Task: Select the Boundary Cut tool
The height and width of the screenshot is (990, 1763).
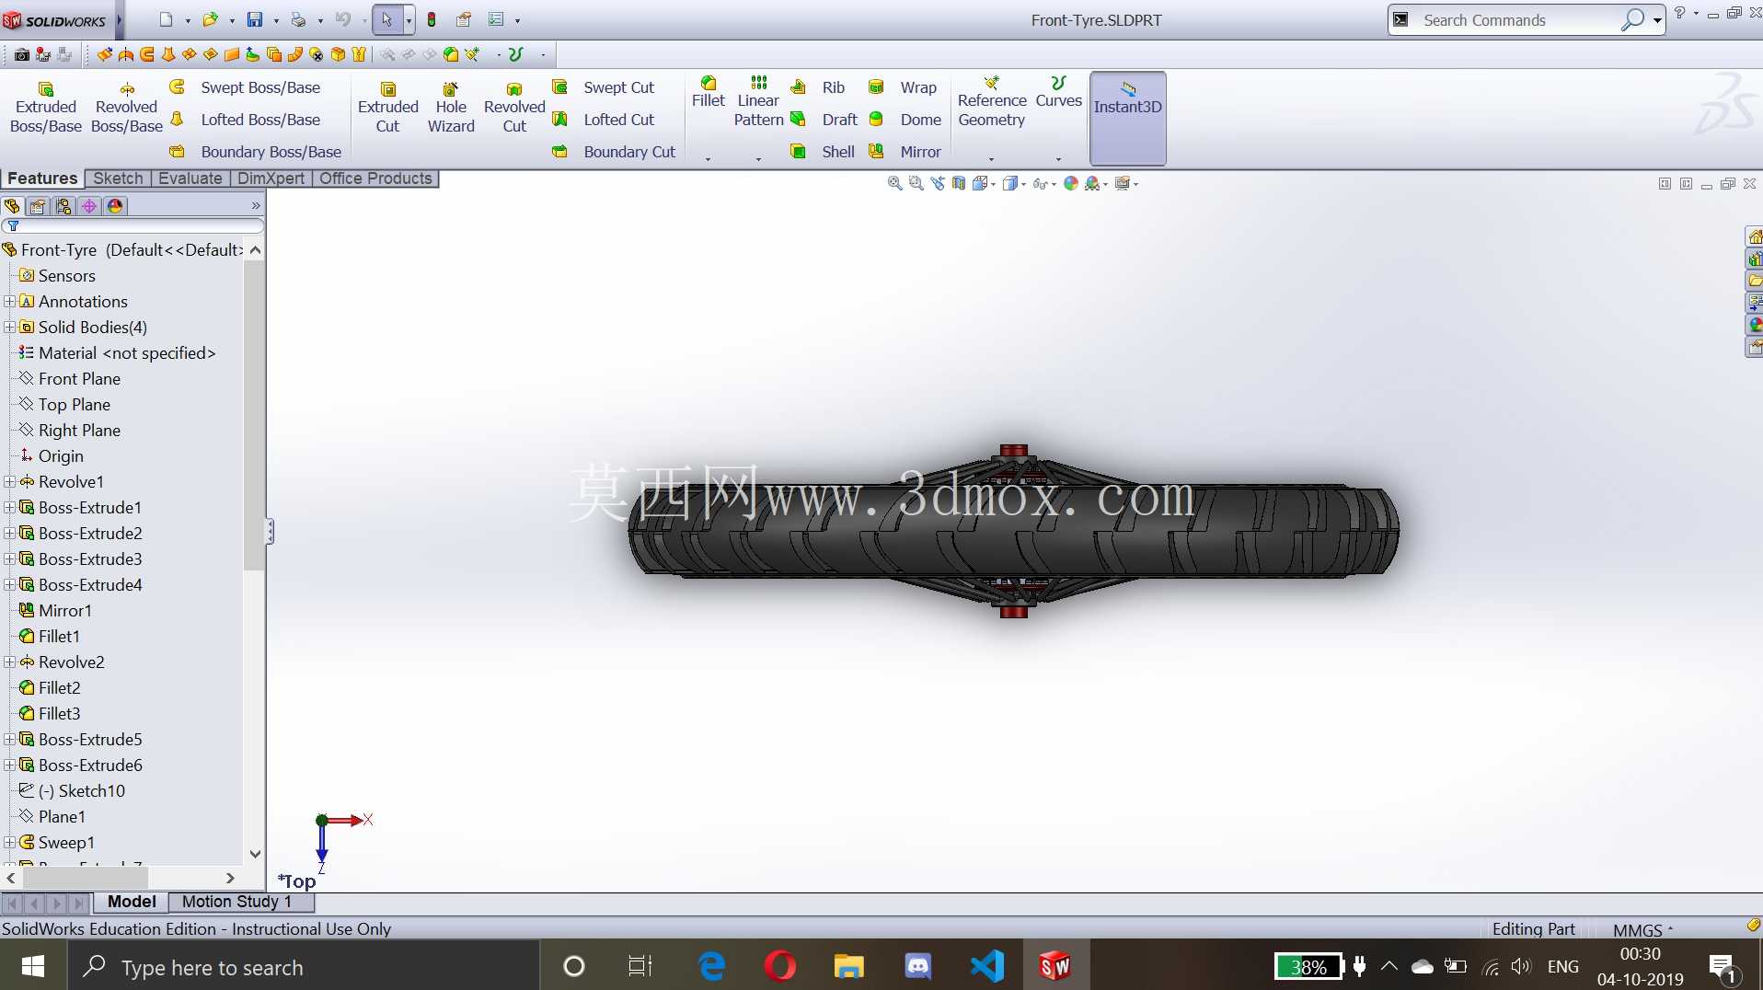Action: pos(614,152)
